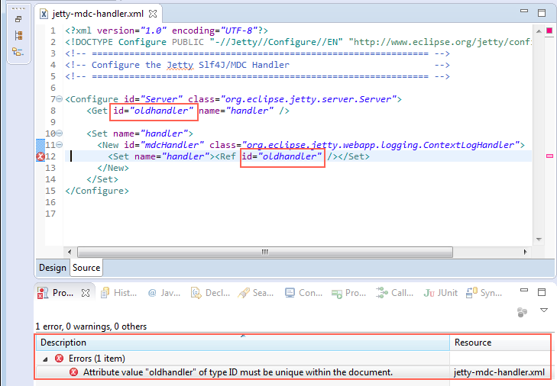Open the hierarchy view icon in sidebar
The image size is (557, 386).
[x=18, y=35]
